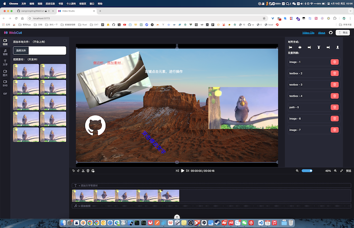Skip to the next frame
The image size is (354, 228).
click(x=188, y=171)
